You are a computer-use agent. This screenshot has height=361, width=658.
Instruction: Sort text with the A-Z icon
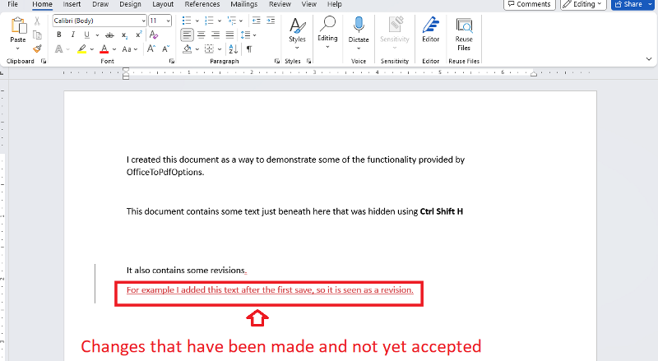coord(234,49)
